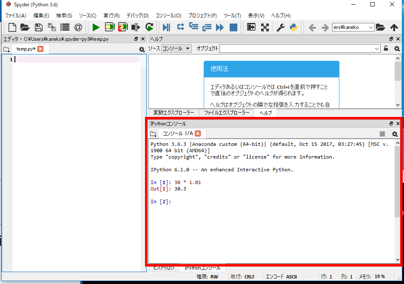
Task: Open the ヘルプ(H) menu
Action: 281,16
